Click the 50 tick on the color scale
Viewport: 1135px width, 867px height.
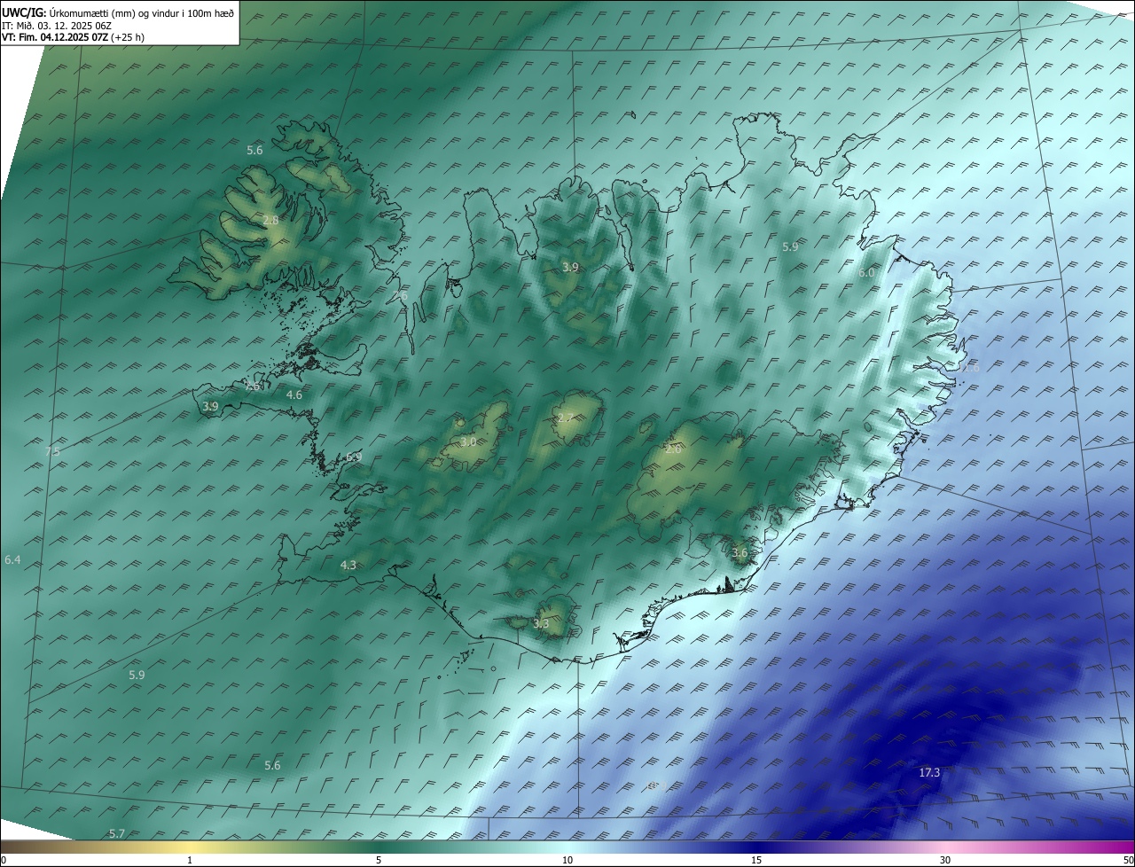click(x=1128, y=861)
